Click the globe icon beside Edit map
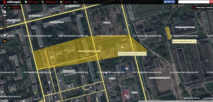Screen dimensions: 213x102 (26, 2)
